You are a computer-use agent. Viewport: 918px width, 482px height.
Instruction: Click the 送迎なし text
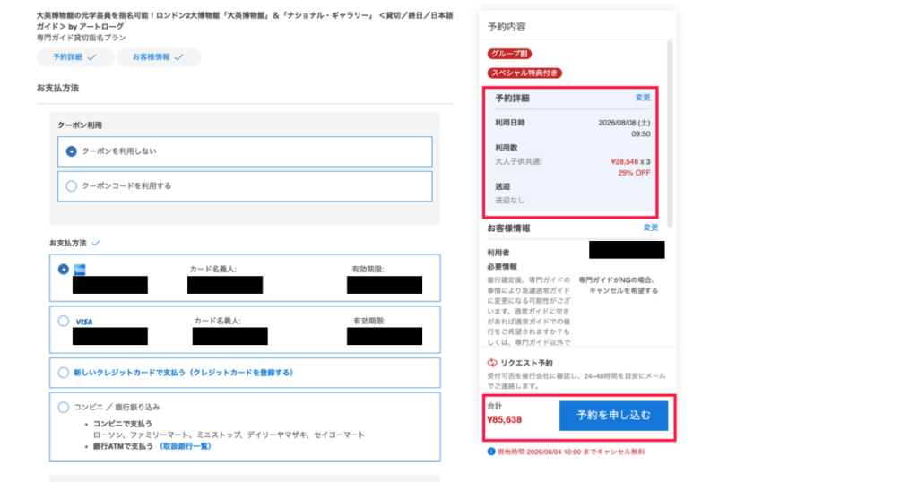[x=510, y=200]
